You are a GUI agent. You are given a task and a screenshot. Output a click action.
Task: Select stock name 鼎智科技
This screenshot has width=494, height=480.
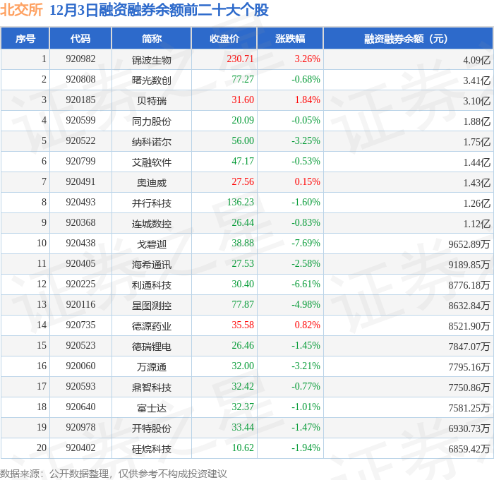pos(152,388)
